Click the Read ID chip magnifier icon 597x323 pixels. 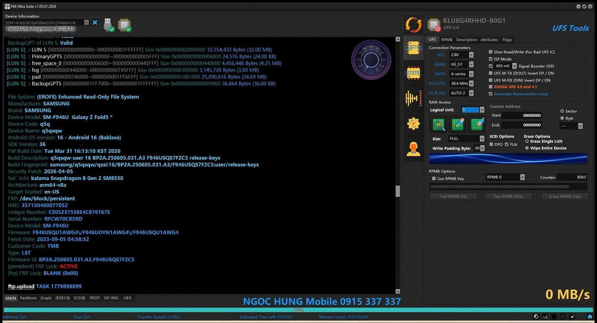(438, 124)
